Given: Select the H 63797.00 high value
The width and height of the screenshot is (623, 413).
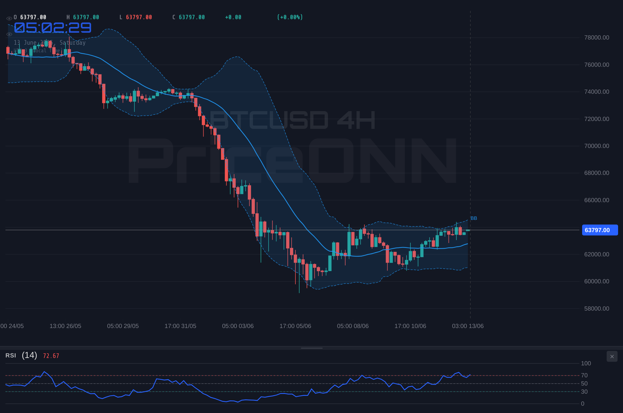Looking at the screenshot, I should tap(83, 17).
